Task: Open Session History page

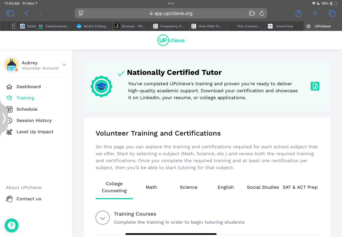Action: pos(34,120)
